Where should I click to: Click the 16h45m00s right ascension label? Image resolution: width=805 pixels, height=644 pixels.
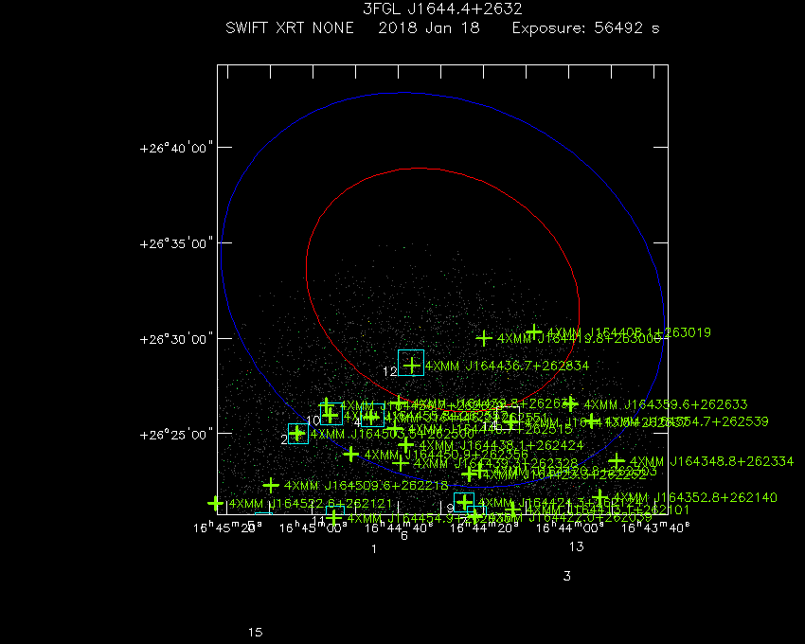pyautogui.click(x=313, y=528)
